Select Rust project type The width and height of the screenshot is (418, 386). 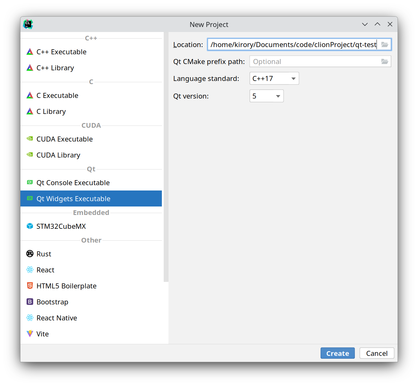(91, 254)
